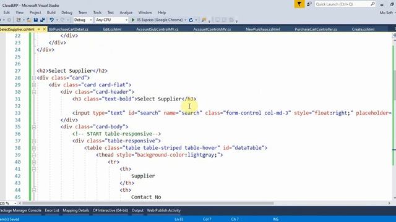The width and height of the screenshot is (396, 222).
Task: Open the Test menu
Action: (x=111, y=12)
